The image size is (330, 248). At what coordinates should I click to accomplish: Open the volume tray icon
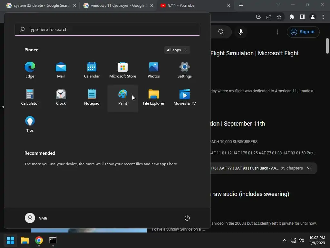click(x=301, y=240)
